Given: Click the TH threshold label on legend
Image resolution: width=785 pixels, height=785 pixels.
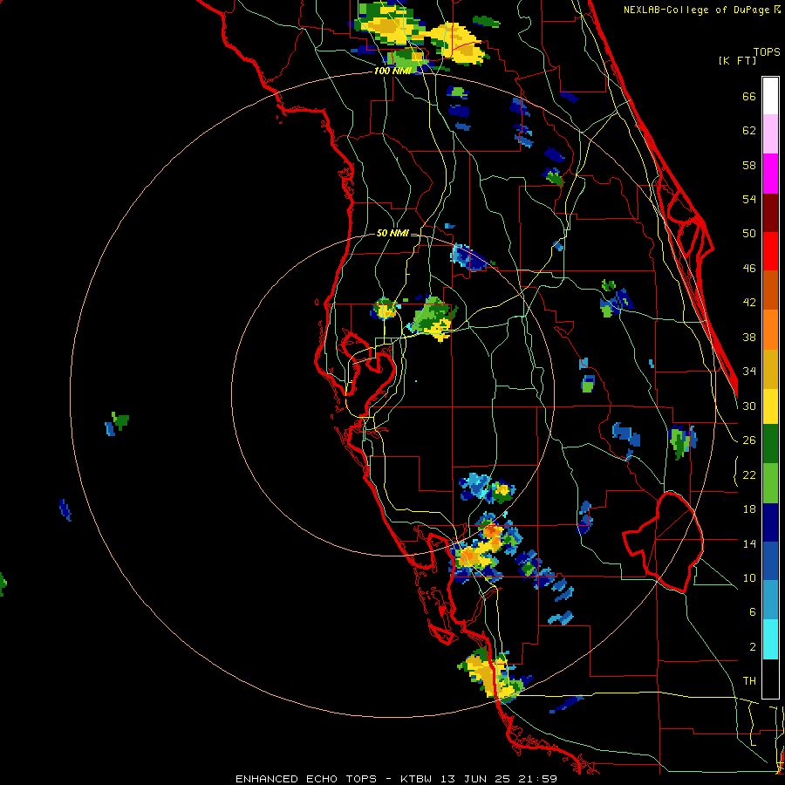Looking at the screenshot, I should [749, 681].
